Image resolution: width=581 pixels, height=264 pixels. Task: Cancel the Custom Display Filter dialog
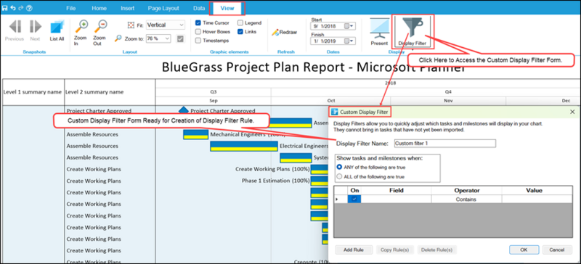tap(556, 250)
